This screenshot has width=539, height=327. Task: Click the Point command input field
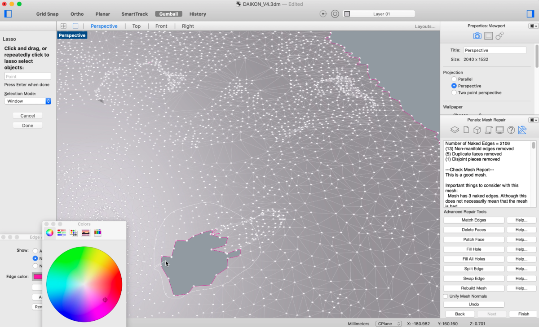coord(28,77)
